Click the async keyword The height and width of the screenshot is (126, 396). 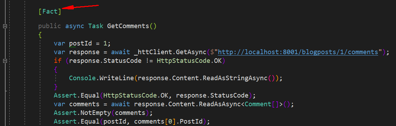(x=75, y=26)
